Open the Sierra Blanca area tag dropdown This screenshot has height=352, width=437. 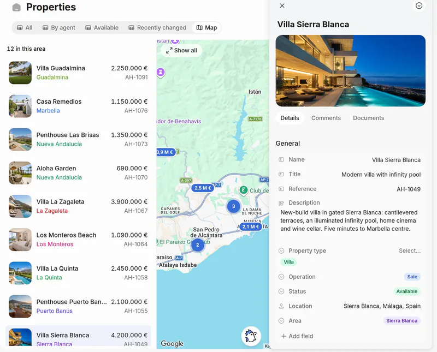tap(401, 320)
